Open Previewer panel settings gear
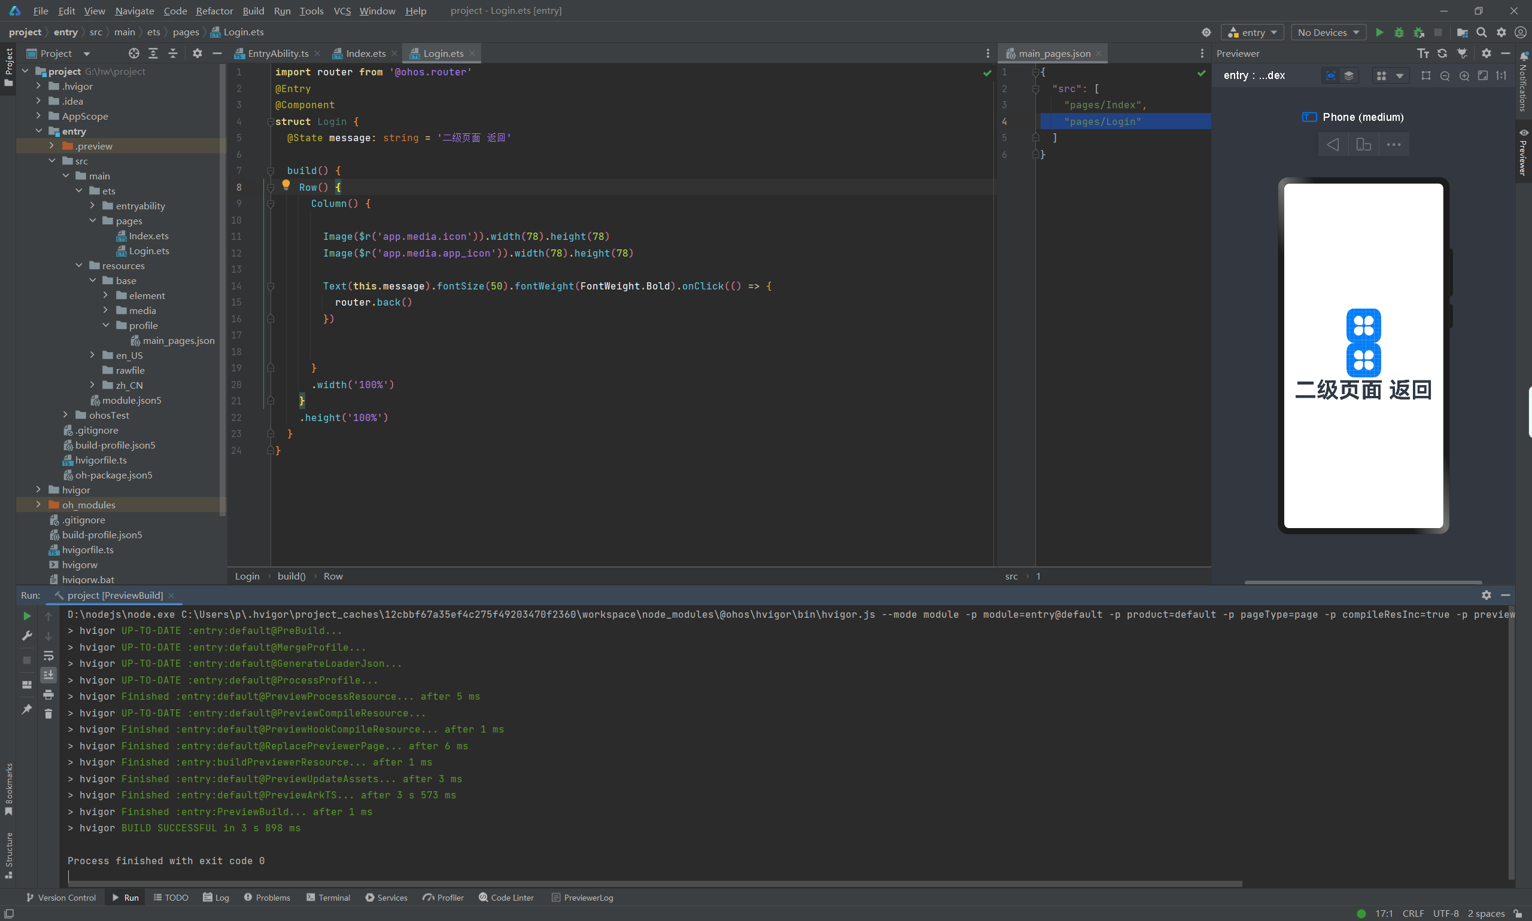Image resolution: width=1532 pixels, height=921 pixels. coord(1486,53)
